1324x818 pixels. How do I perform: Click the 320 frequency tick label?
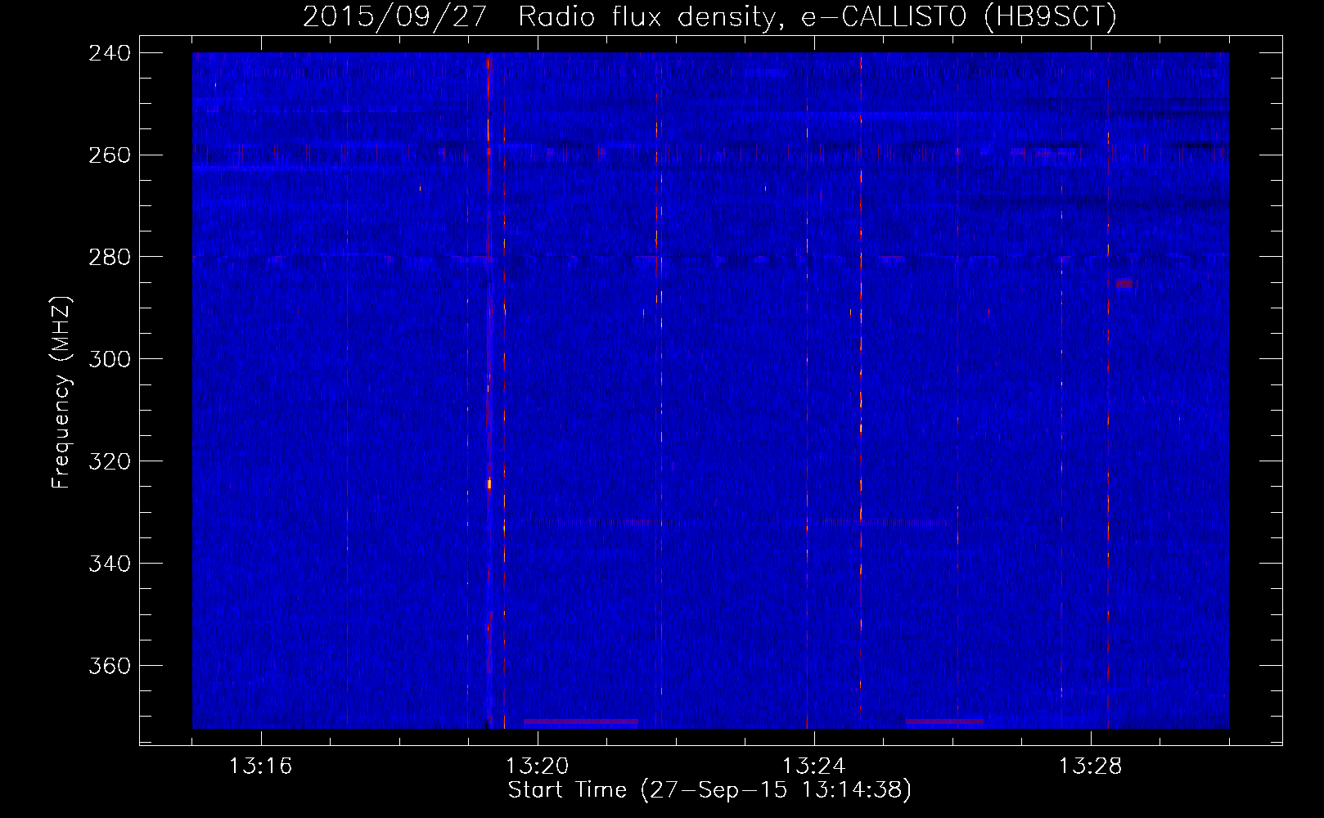(110, 462)
